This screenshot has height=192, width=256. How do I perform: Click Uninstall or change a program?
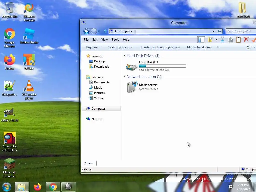(160, 47)
